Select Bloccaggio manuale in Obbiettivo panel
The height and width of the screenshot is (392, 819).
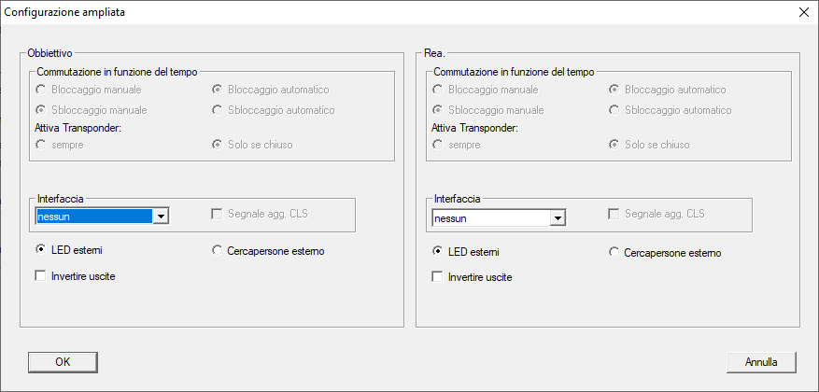click(x=41, y=90)
